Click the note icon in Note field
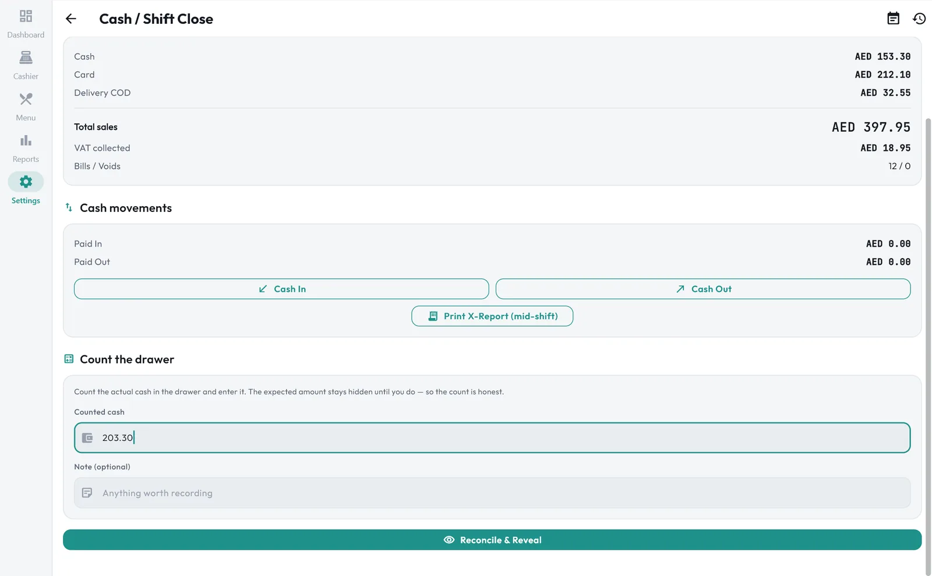This screenshot has height=576, width=932. 87,493
